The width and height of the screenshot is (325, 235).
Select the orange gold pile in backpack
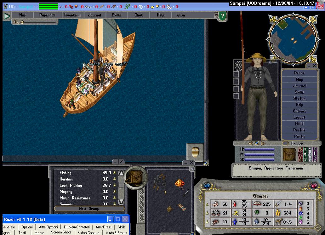pos(180,183)
